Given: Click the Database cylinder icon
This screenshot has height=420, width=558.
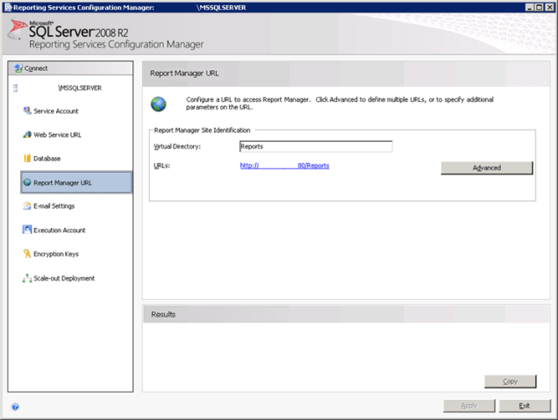Looking at the screenshot, I should click(26, 159).
